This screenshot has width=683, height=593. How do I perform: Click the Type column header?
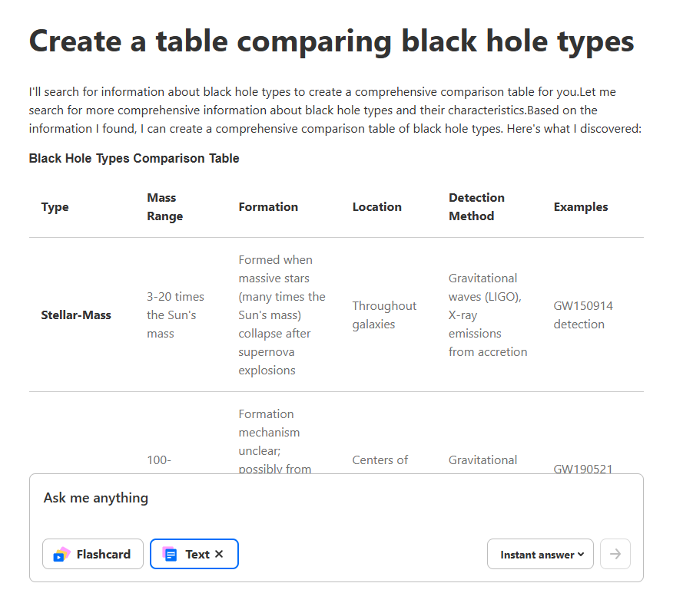(x=55, y=207)
